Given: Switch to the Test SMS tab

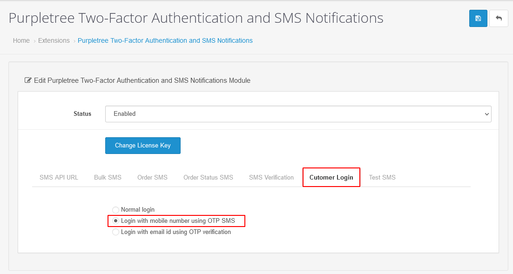Looking at the screenshot, I should click(x=382, y=177).
